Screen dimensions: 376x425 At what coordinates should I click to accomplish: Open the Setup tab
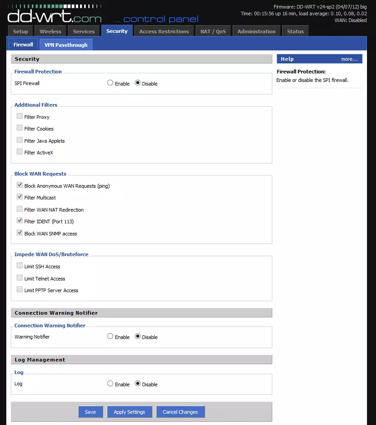(20, 32)
